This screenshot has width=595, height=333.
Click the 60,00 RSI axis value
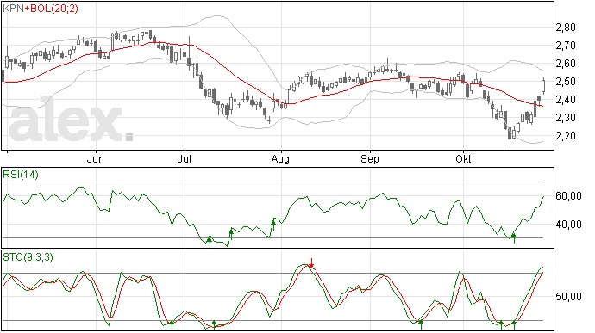click(x=568, y=196)
